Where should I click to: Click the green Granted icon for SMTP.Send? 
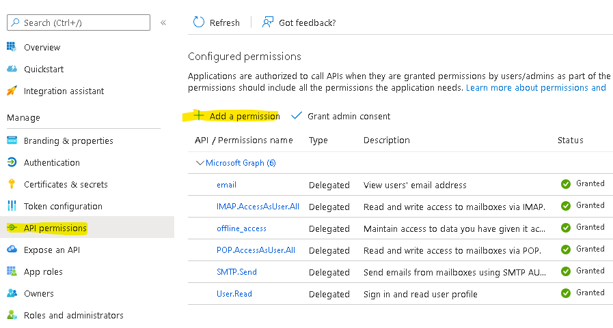pos(565,271)
